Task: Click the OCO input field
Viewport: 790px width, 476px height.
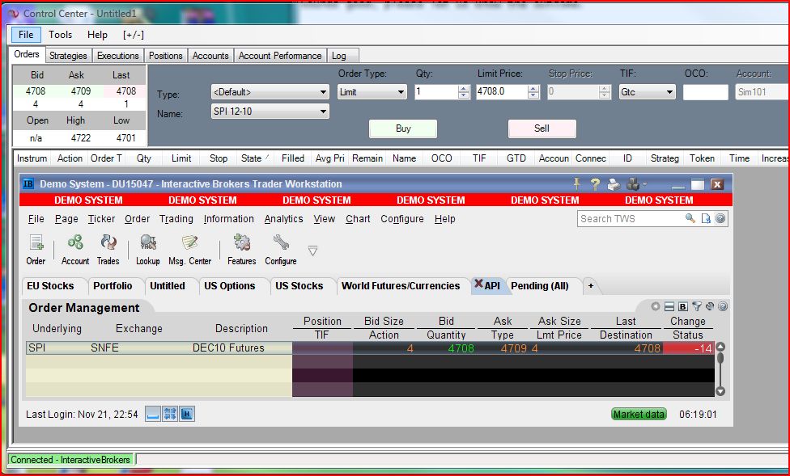Action: coord(705,92)
